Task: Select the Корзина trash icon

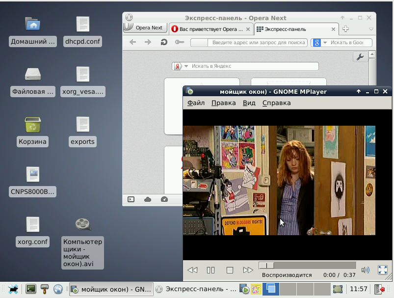Action: pyautogui.click(x=33, y=132)
